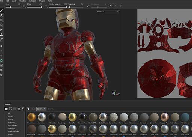Image resolution: width=192 pixels, height=137 pixels.
Task: Select the Paint brush tool
Action: pos(1,11)
